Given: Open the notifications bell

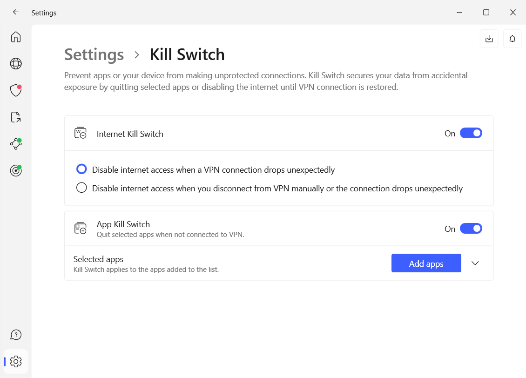Looking at the screenshot, I should [x=512, y=38].
